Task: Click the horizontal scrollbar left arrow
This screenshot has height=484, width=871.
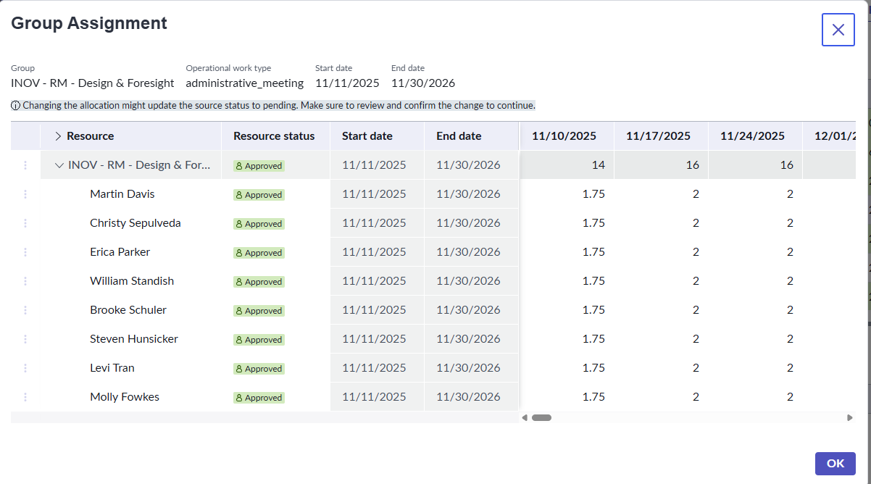Action: tap(525, 417)
